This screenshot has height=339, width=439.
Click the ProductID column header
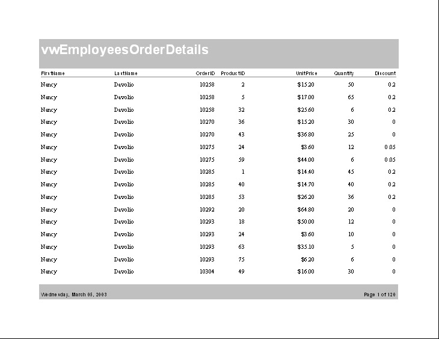(x=233, y=73)
